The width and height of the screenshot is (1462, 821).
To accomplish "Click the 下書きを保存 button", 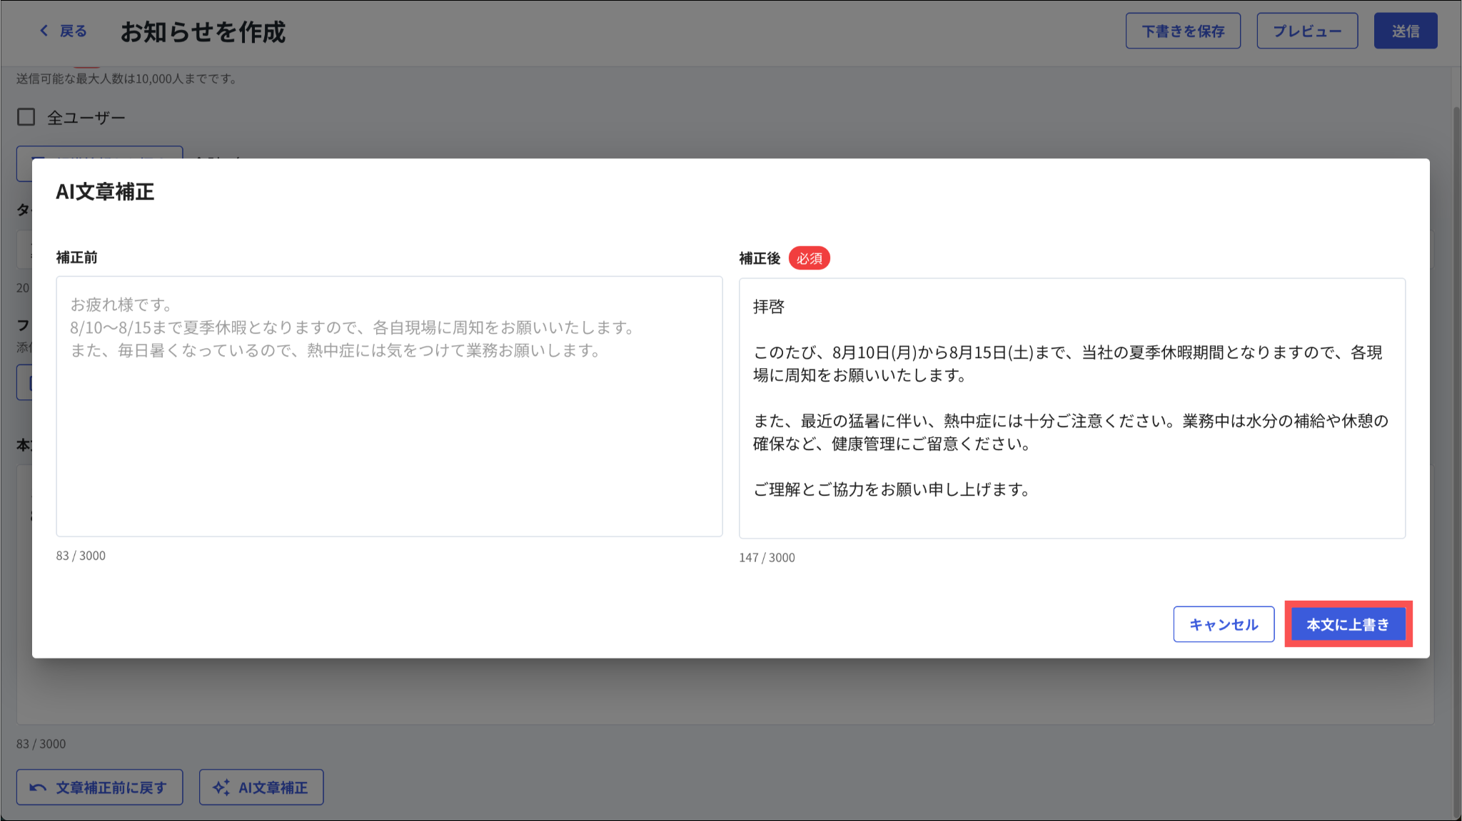I will pyautogui.click(x=1183, y=31).
